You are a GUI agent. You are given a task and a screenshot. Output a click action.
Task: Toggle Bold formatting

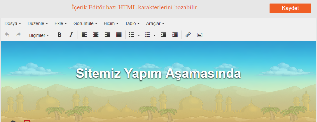[x=59, y=35]
